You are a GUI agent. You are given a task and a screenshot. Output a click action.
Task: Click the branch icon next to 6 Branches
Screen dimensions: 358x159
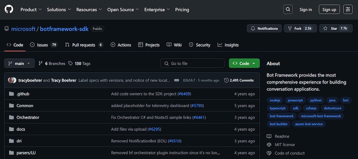(x=41, y=64)
